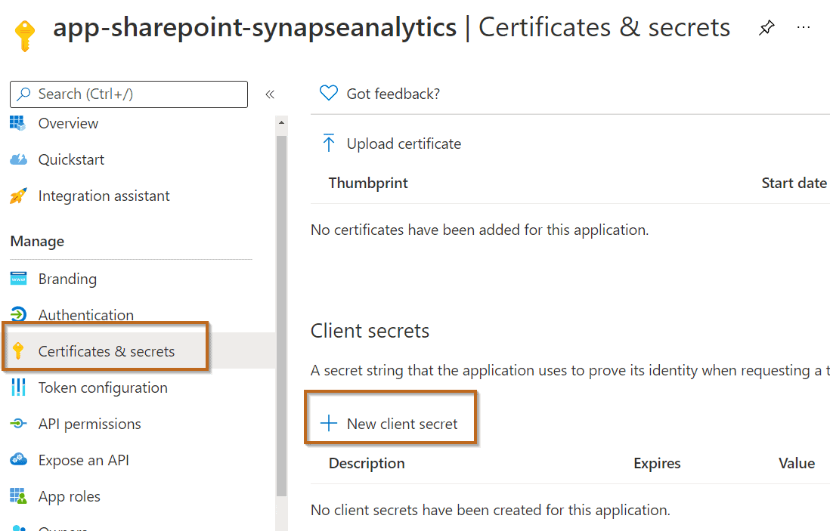Collapse the sidebar with the double chevron
Screen dimensions: 830x531
click(x=270, y=94)
